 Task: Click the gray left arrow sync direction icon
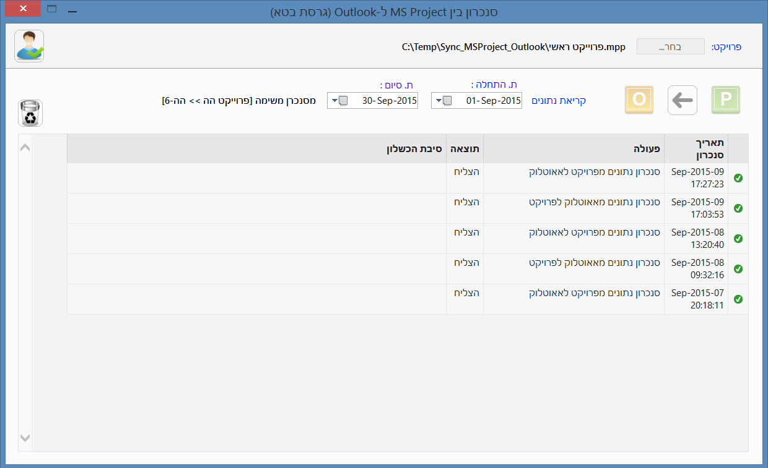click(683, 100)
